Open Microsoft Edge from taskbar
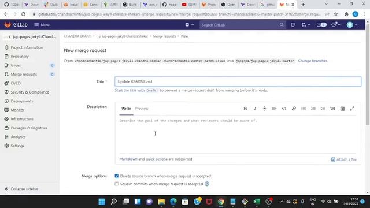This screenshot has height=208, width=370. [x=173, y=202]
